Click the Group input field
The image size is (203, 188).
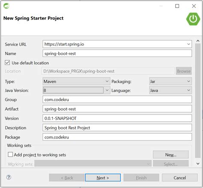pos(117,100)
